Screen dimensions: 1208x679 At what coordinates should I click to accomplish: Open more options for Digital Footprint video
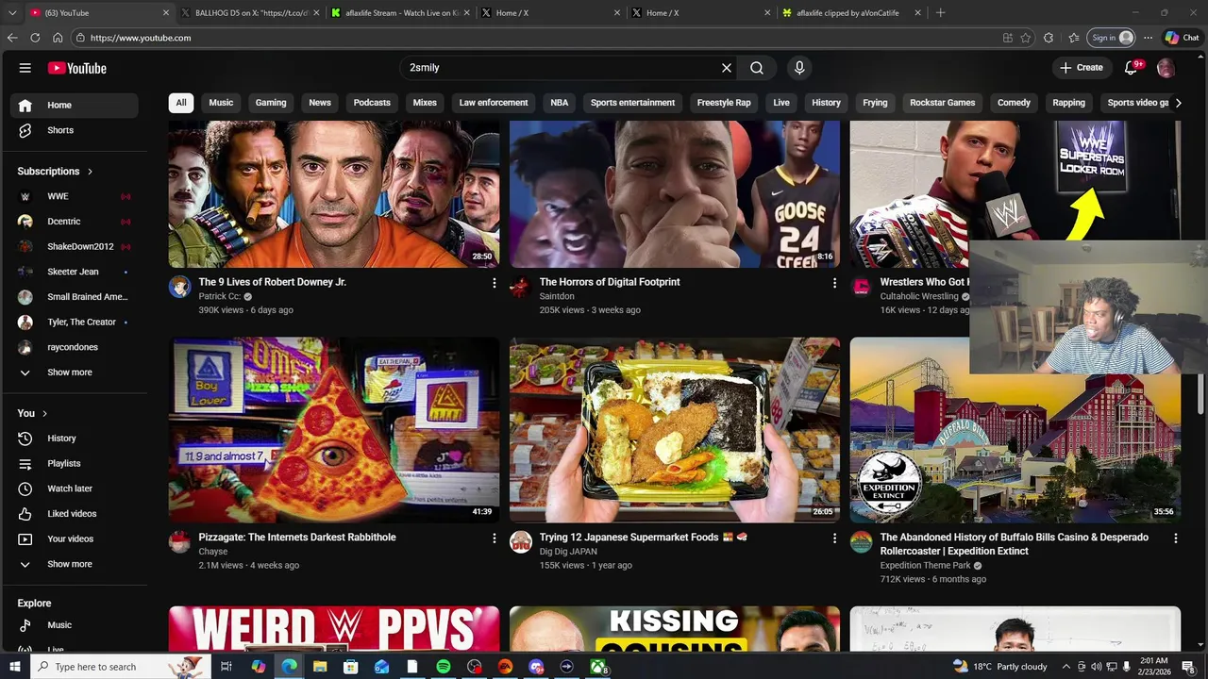point(834,283)
